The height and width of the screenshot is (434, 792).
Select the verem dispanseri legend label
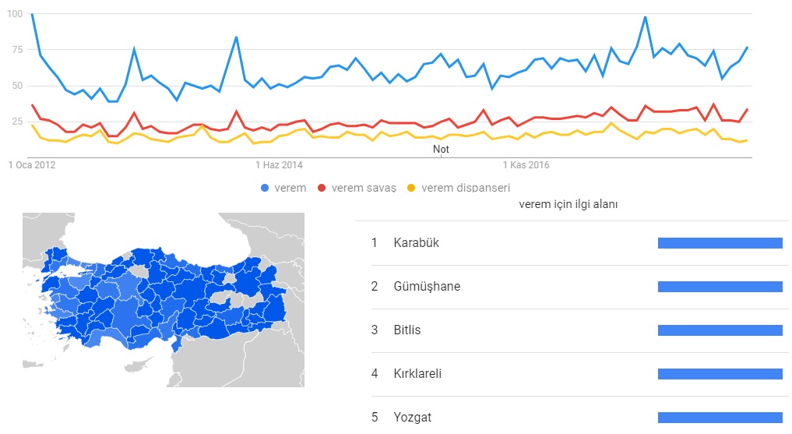click(x=466, y=188)
